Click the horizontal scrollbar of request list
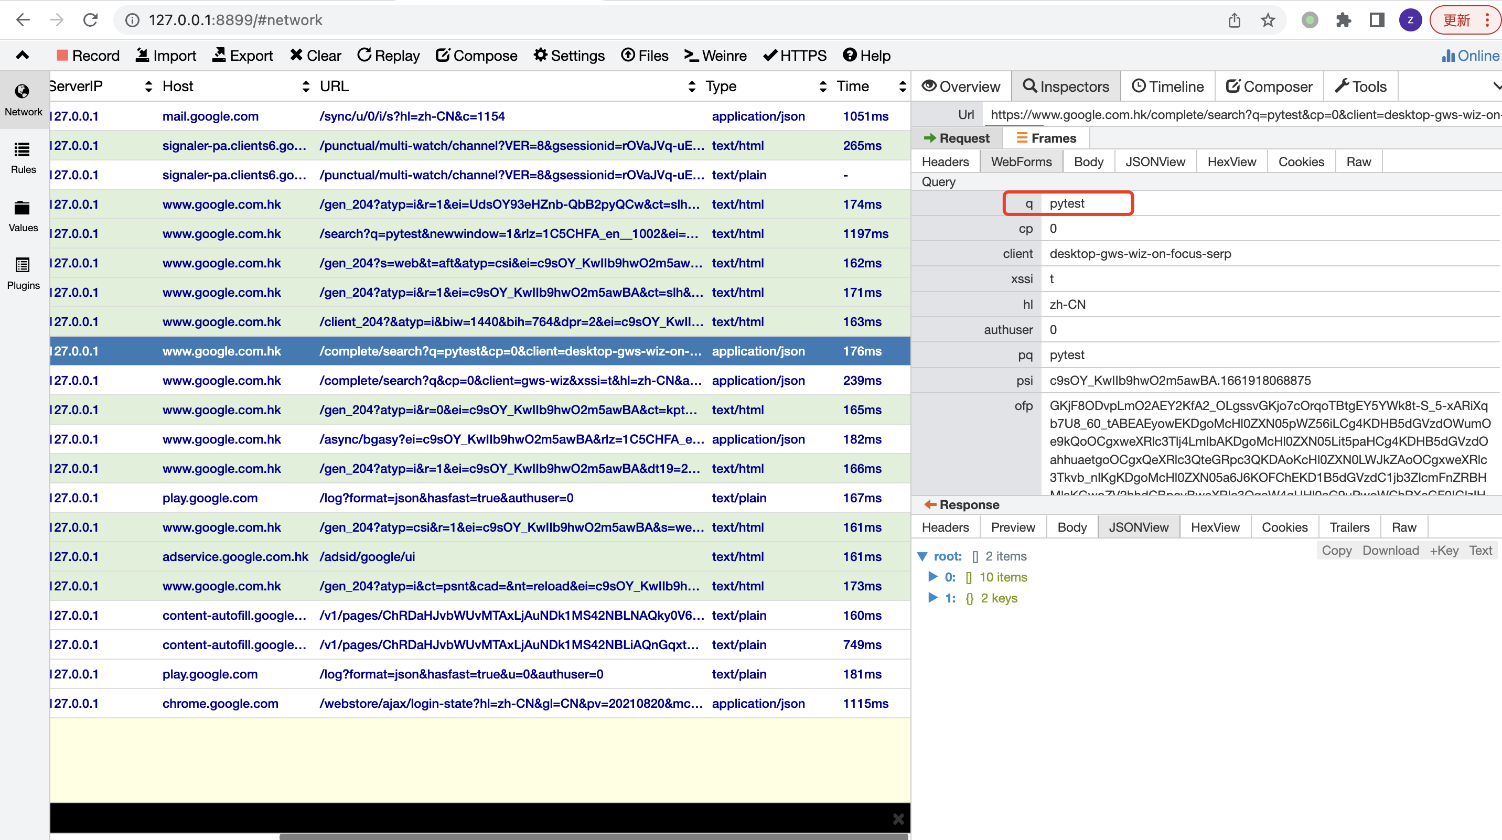This screenshot has width=1502, height=840. pyautogui.click(x=594, y=836)
